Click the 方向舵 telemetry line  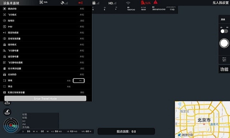pos(26,127)
